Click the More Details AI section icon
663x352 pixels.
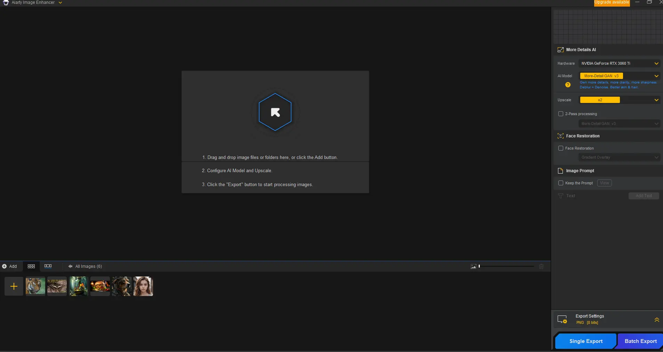(560, 50)
